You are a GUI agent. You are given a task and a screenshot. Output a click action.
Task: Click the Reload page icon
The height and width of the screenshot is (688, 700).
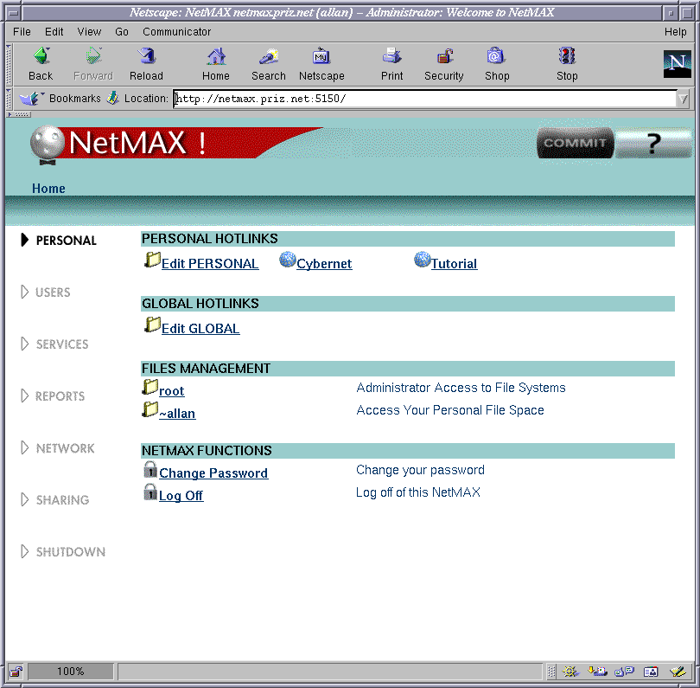146,57
